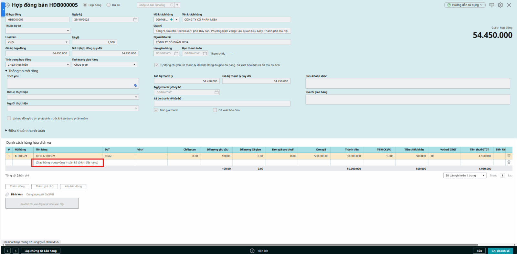Open the Loại tiền VND dropdown

click(x=67, y=42)
